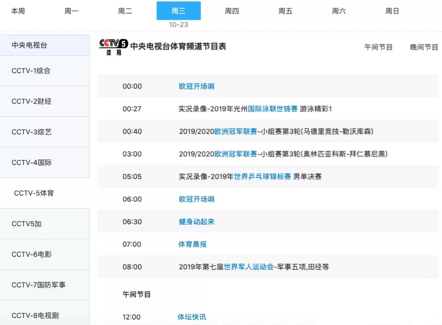The width and height of the screenshot is (442, 325).
Task: Choose CCTV-1综合 in the channel list
Action: coord(45,71)
